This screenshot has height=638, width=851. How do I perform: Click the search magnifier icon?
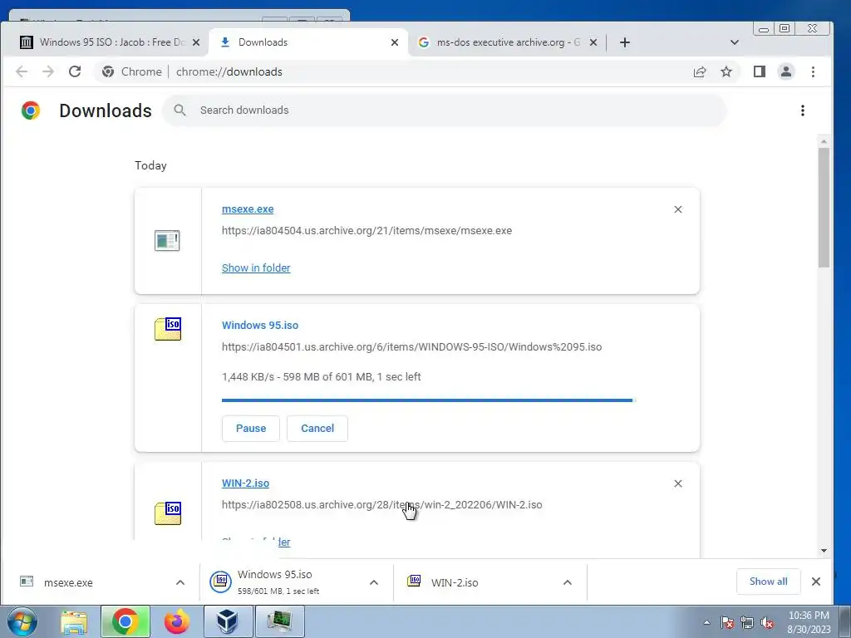click(x=180, y=110)
